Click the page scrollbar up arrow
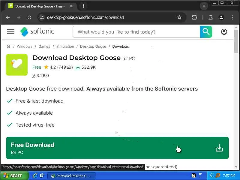240x180 pixels. 236,27
